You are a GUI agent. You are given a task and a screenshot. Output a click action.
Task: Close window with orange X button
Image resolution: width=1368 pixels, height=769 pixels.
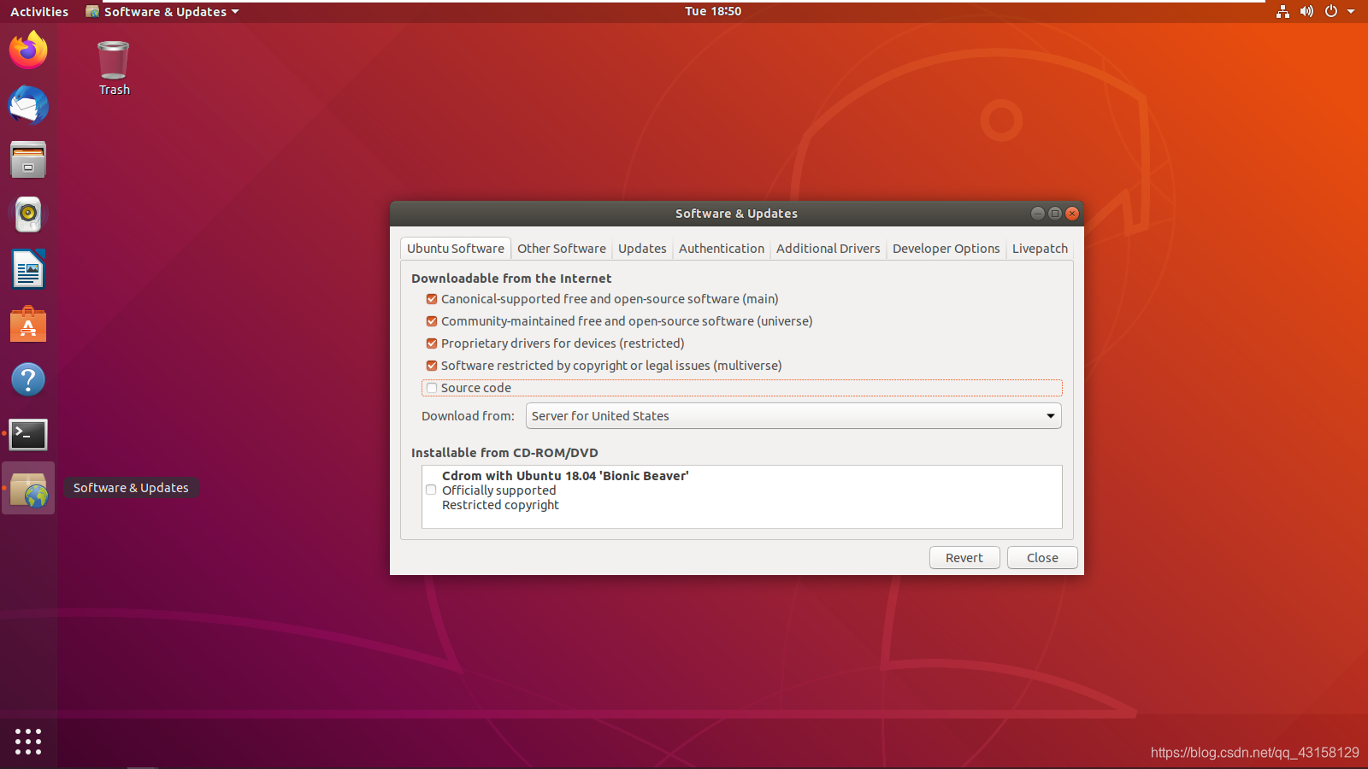1071,214
